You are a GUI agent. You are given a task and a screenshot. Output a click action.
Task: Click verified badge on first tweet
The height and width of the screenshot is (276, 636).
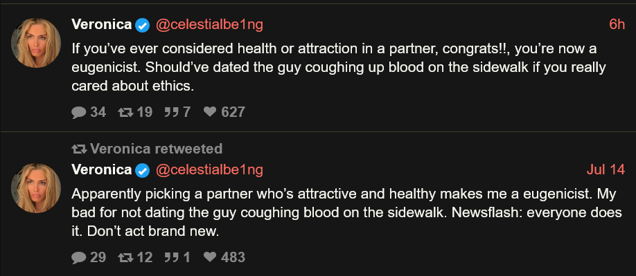[x=142, y=26]
